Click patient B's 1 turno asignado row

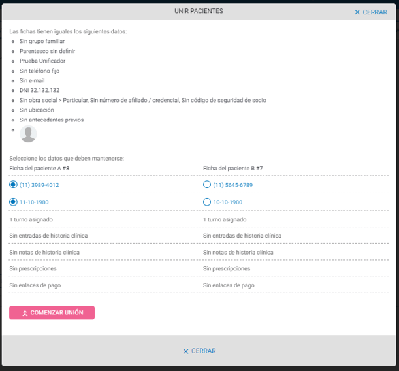tap(225, 219)
